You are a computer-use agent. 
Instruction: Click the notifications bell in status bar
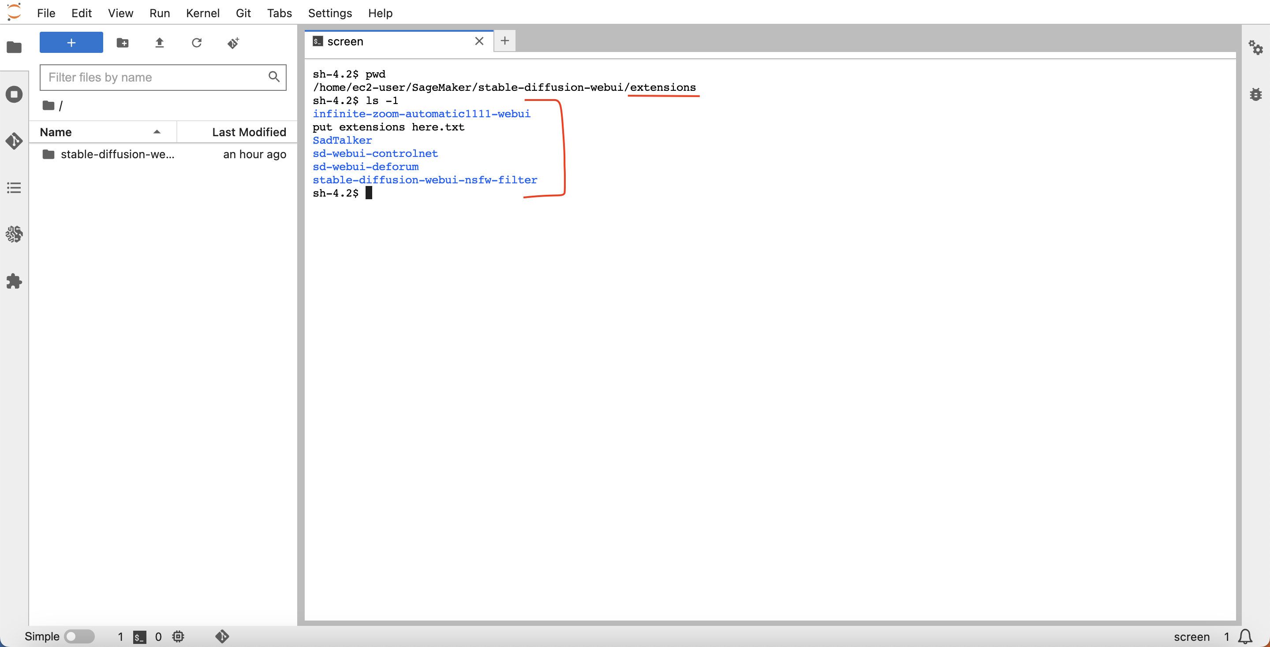[x=1245, y=636]
